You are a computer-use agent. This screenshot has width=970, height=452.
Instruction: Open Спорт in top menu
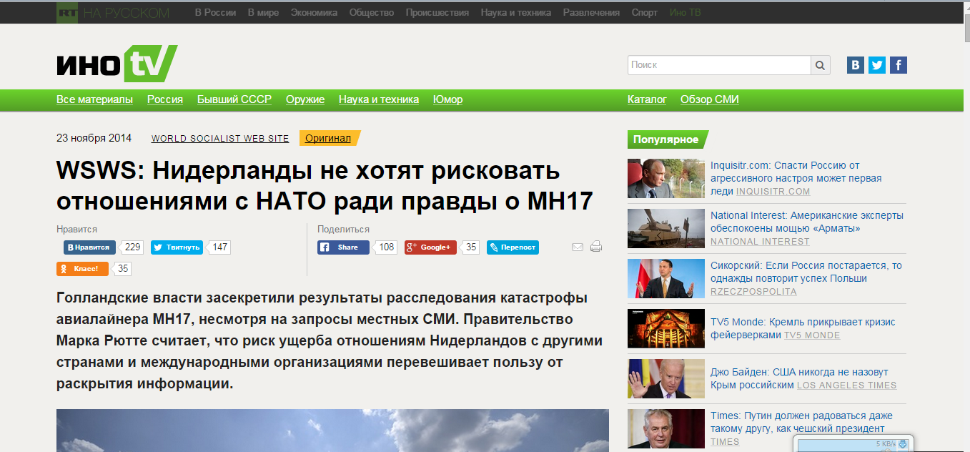tap(645, 13)
